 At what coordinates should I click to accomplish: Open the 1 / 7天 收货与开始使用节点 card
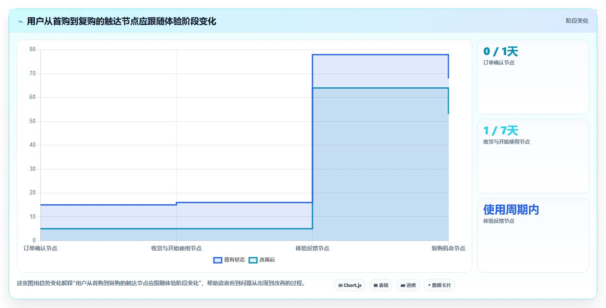point(533,156)
